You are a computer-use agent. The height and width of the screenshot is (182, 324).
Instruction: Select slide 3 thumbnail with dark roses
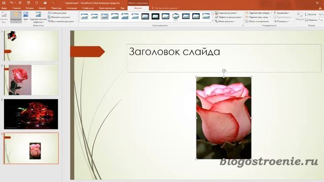[31, 114]
